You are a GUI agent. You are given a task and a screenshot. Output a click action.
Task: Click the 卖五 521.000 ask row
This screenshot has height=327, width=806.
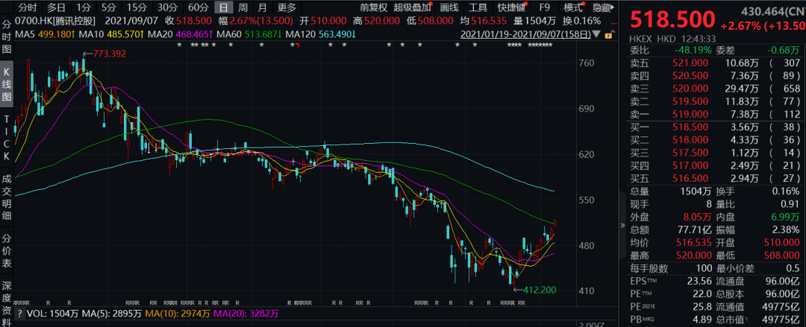[716, 63]
